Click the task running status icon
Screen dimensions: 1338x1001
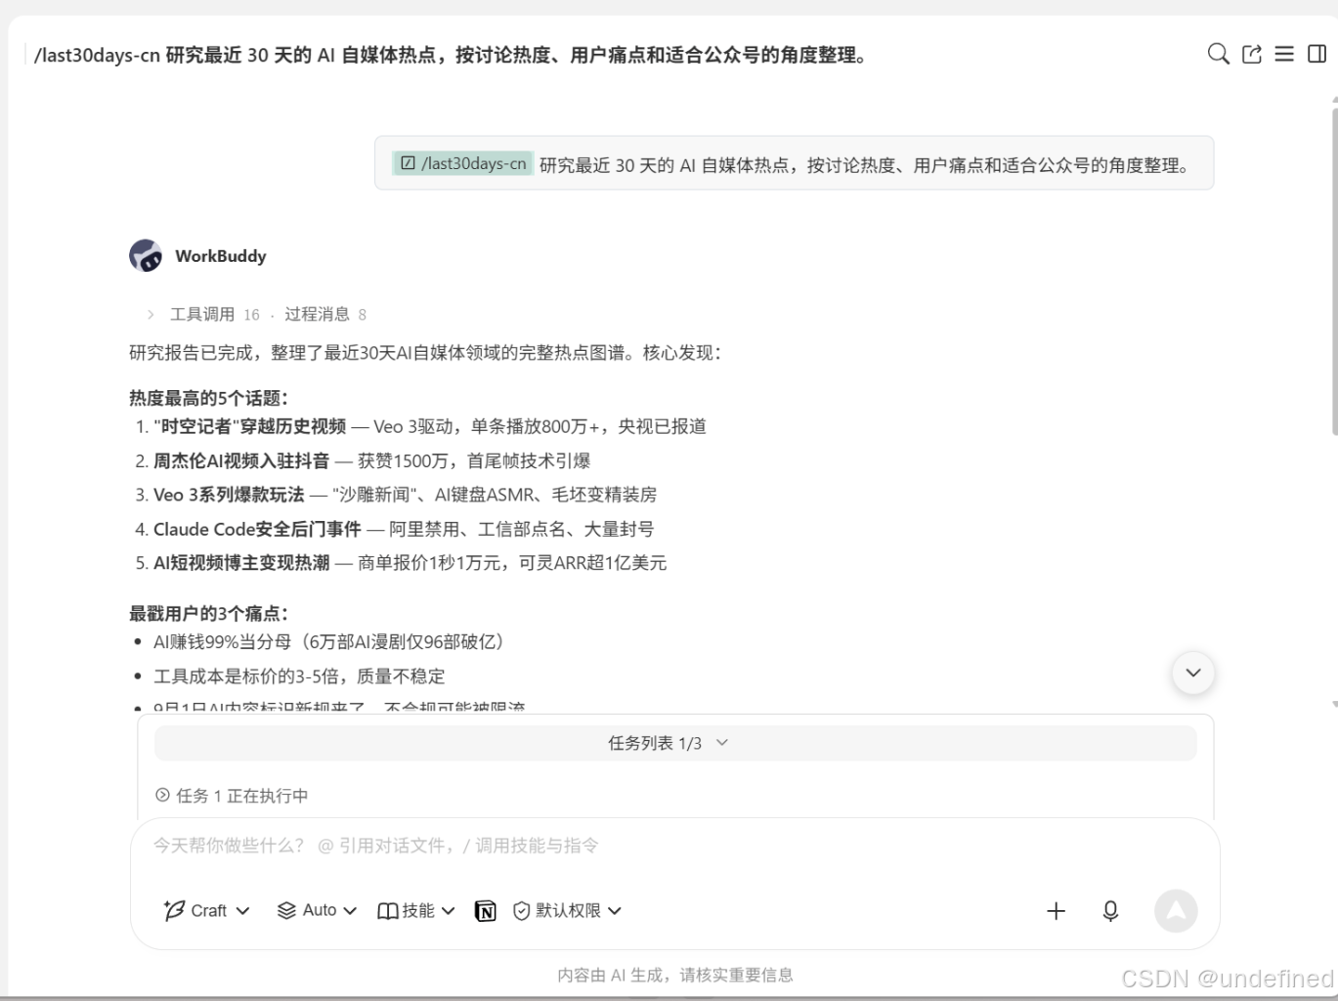(x=162, y=795)
